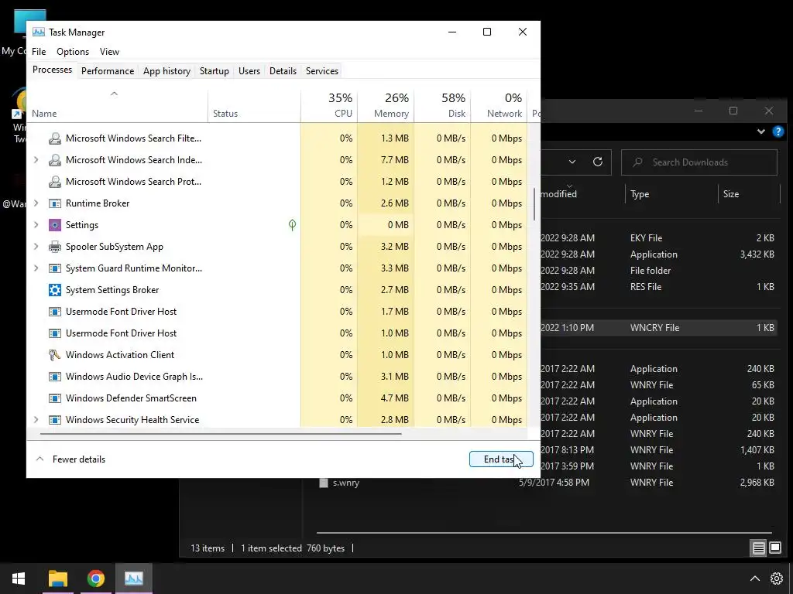Switch to the Services tab

[322, 70]
